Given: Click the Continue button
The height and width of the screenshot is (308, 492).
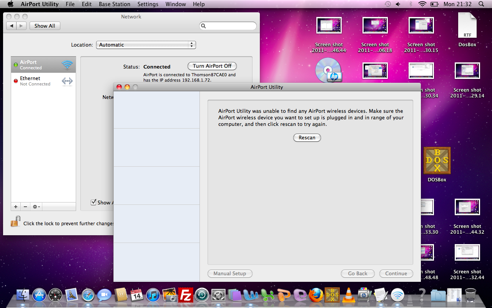Looking at the screenshot, I should click(396, 273).
